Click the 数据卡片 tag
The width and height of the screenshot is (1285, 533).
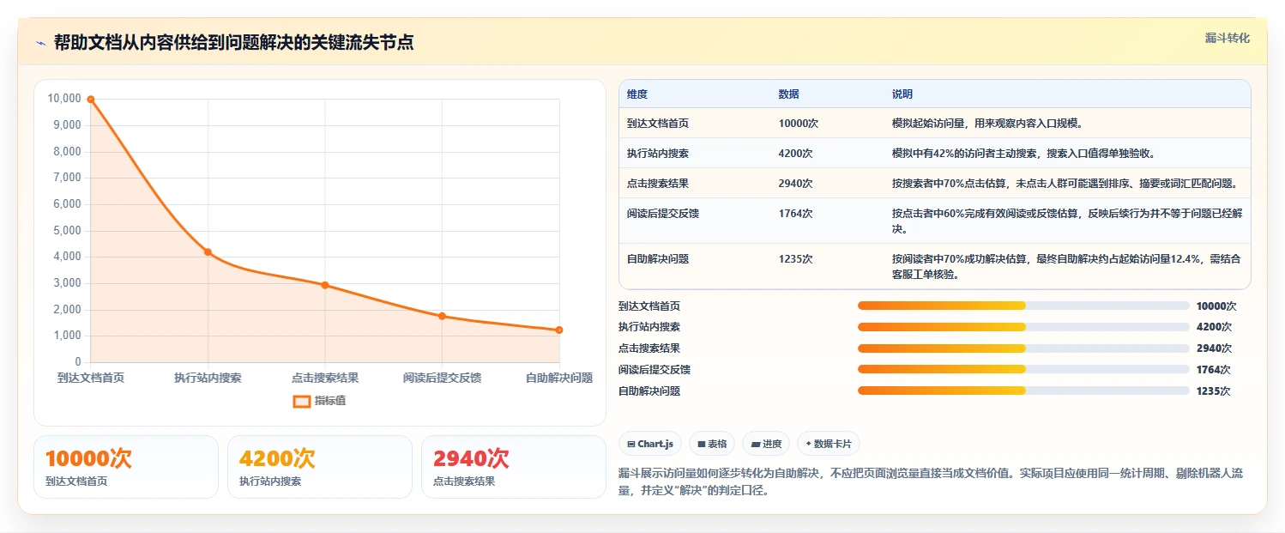point(829,444)
